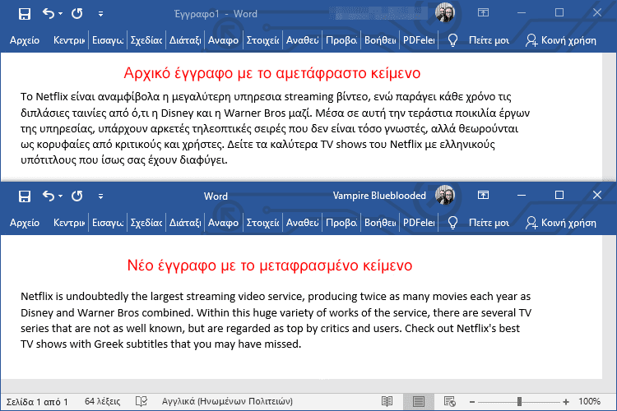Open Αναφορές tab in top Word window
The height and width of the screenshot is (411, 617).
223,40
